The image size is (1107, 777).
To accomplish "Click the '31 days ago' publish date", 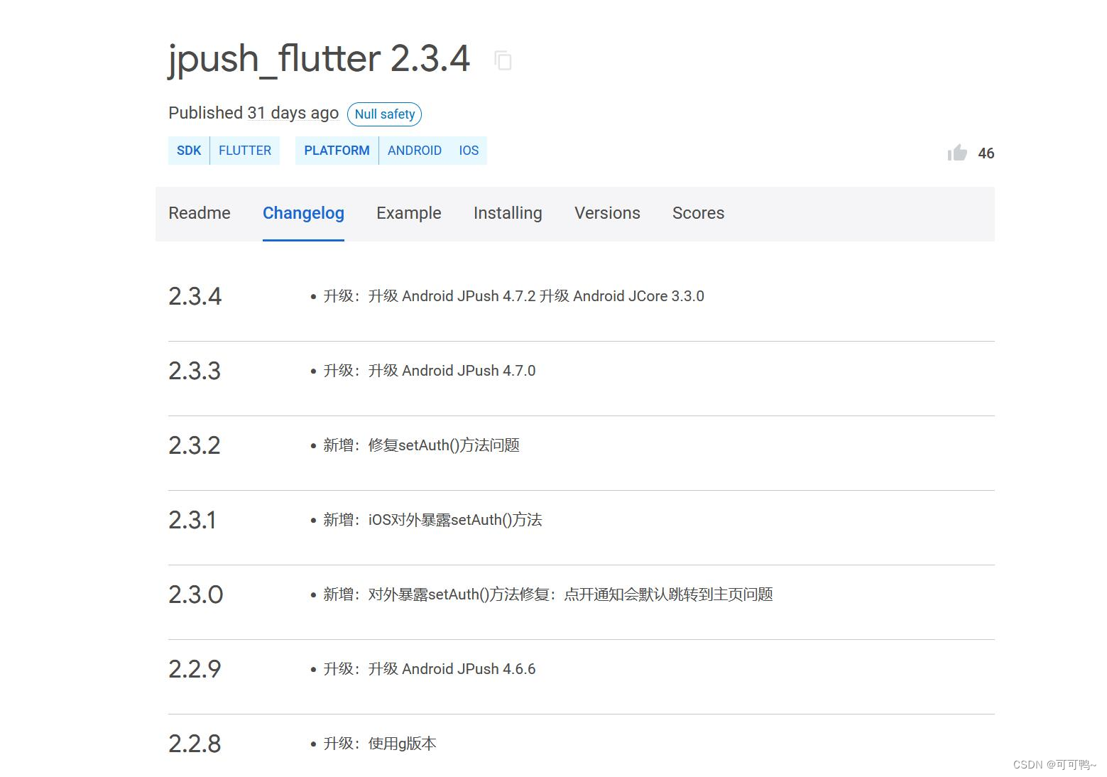I will [x=293, y=113].
